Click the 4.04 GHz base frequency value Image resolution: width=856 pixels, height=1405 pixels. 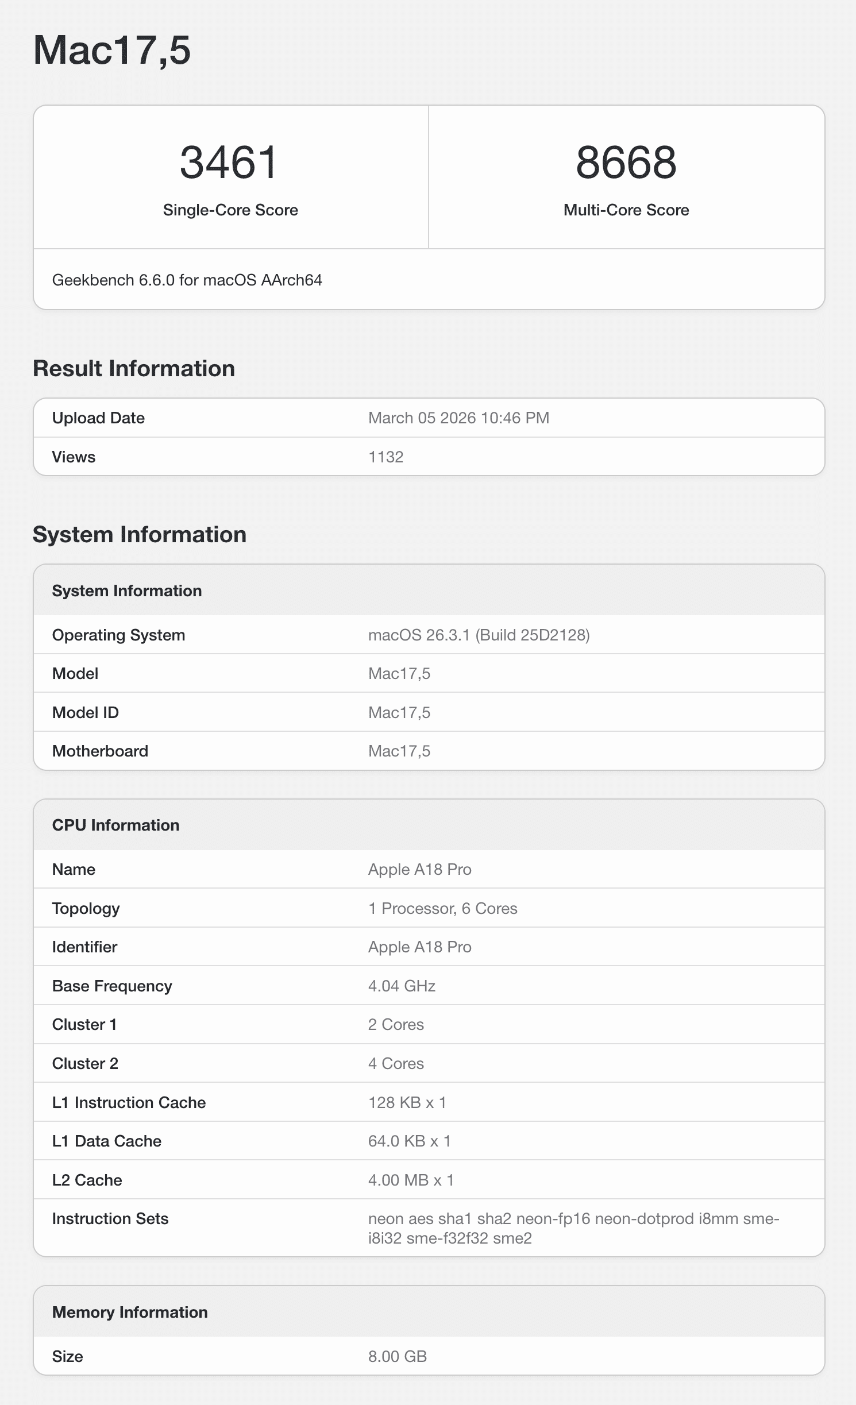(x=402, y=986)
